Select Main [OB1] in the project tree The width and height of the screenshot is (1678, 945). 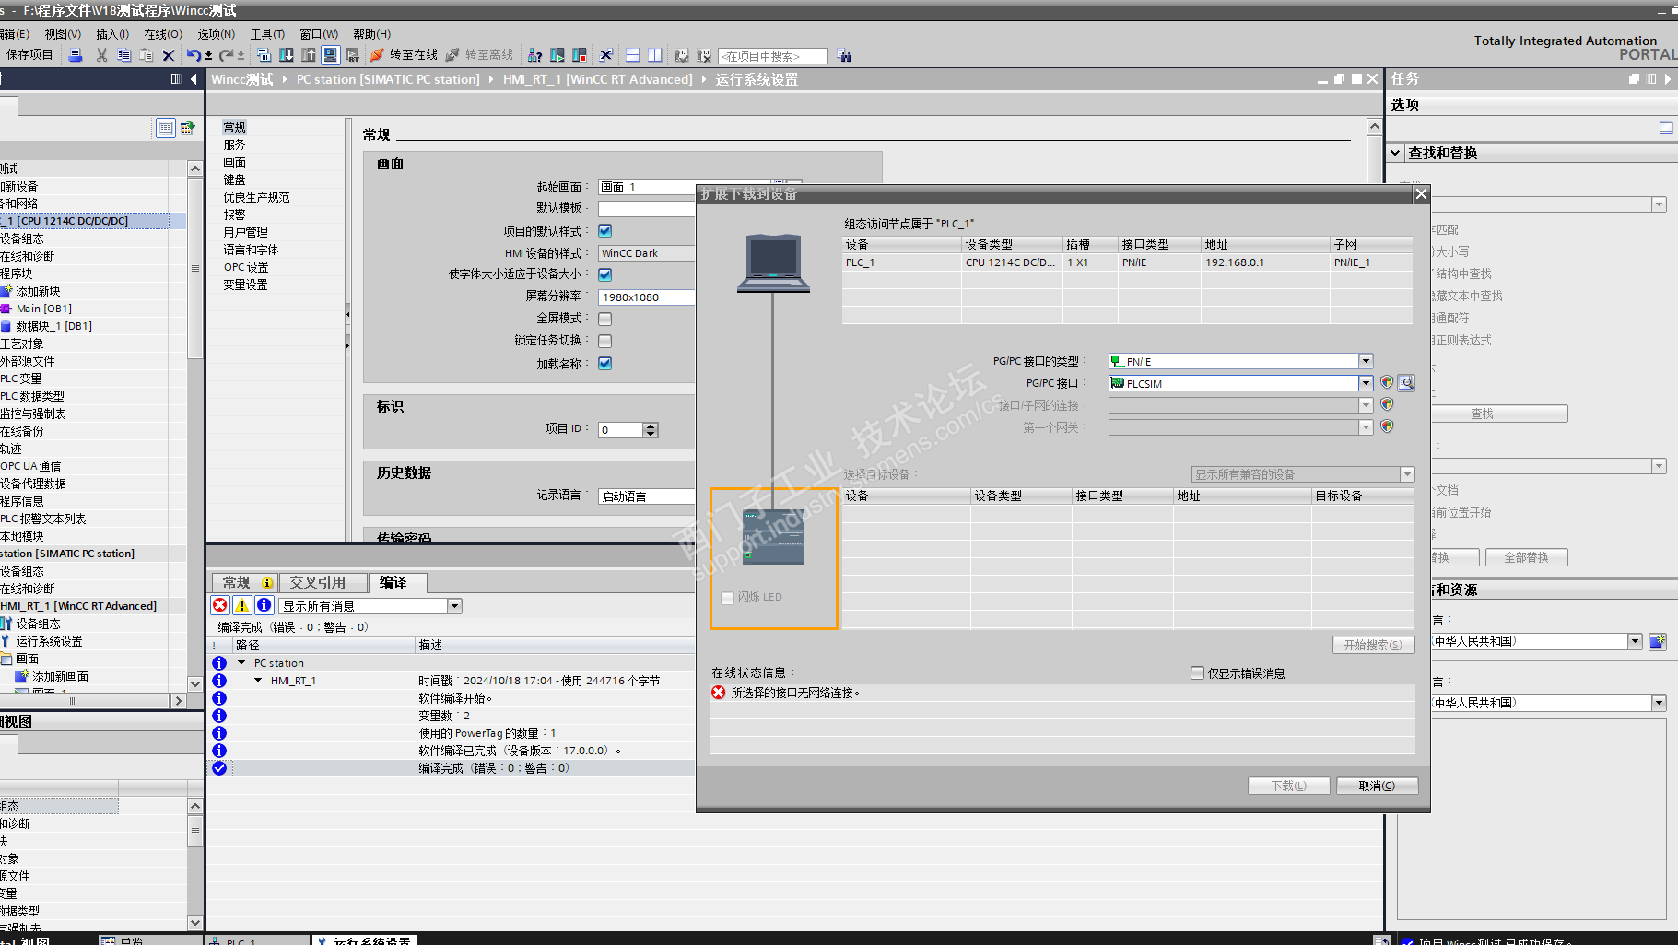(x=43, y=309)
